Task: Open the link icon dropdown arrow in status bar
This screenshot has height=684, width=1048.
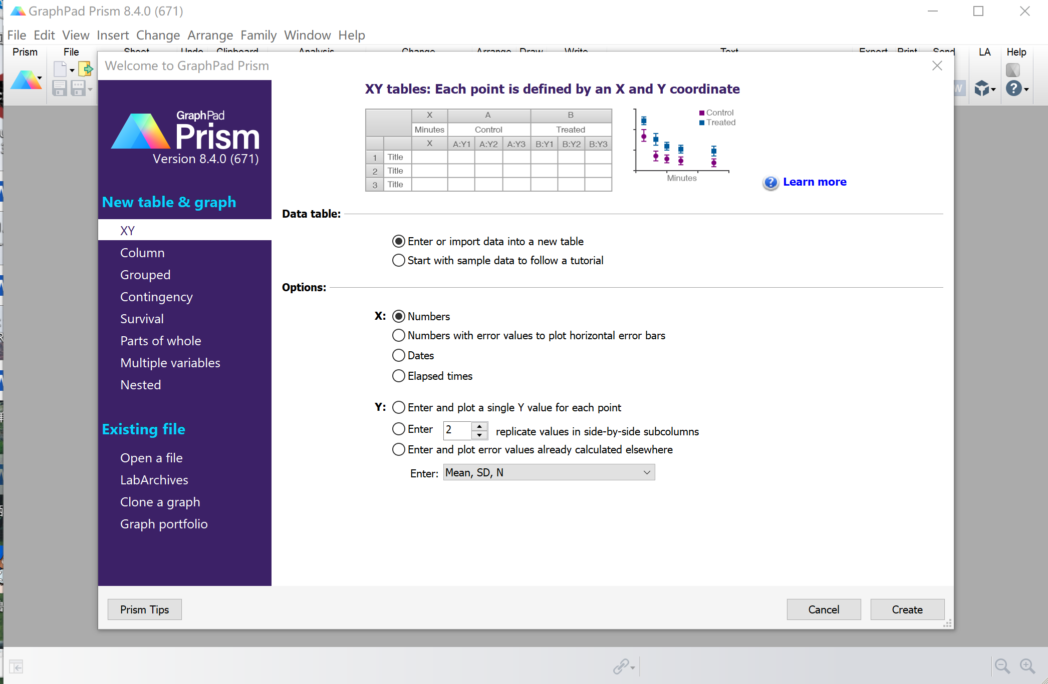Action: click(633, 668)
